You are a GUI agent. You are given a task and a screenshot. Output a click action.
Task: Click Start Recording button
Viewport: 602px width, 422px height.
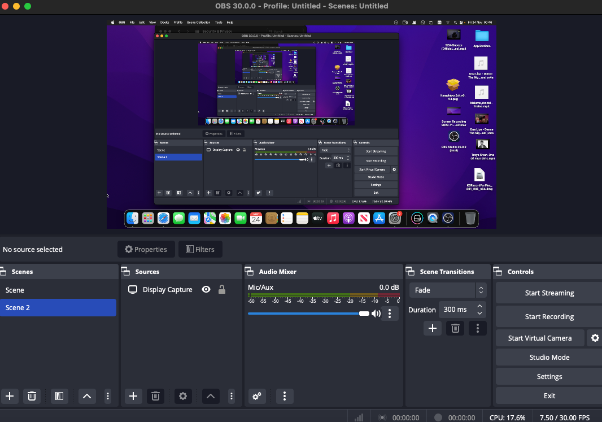click(x=549, y=317)
